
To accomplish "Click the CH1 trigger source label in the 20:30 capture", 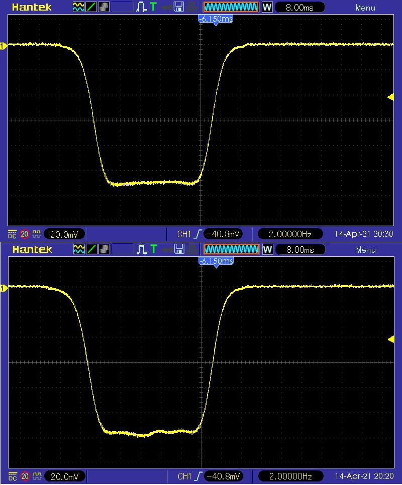I will coord(184,234).
